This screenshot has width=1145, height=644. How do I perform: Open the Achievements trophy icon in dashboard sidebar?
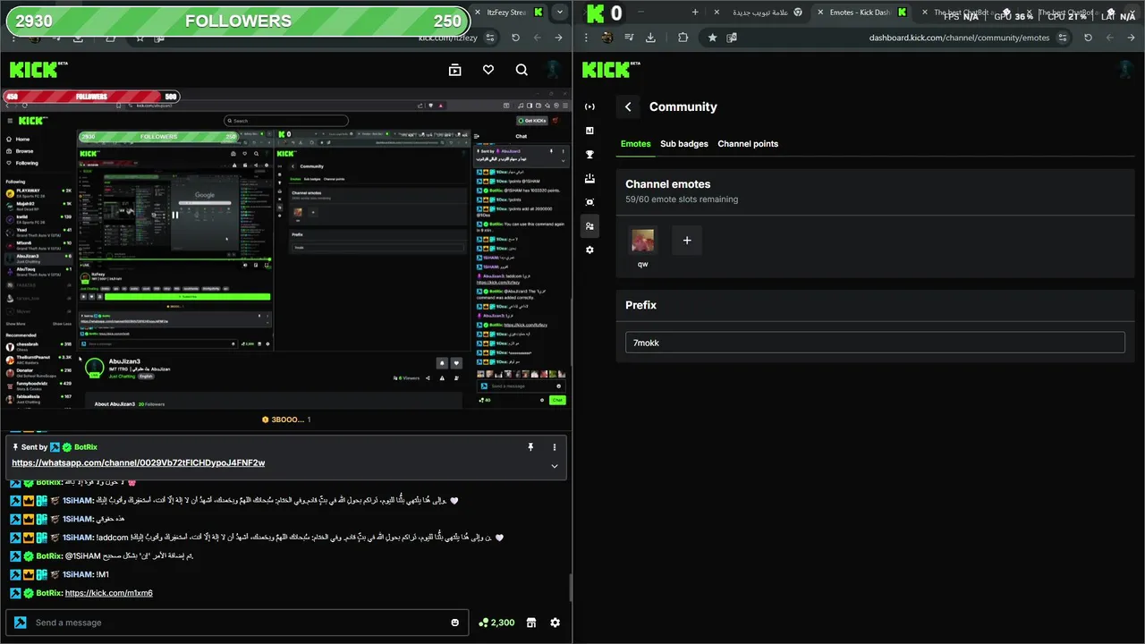pos(589,155)
